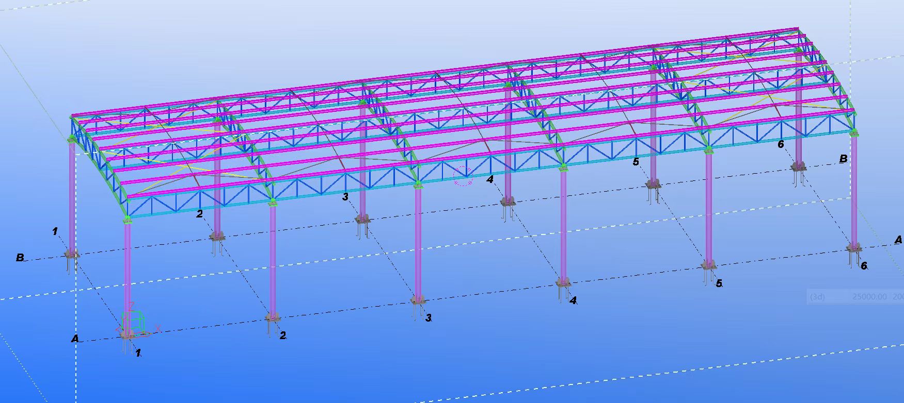Click the pink dashed rotation center marker
Screen dimensions: 904x403
(463, 176)
